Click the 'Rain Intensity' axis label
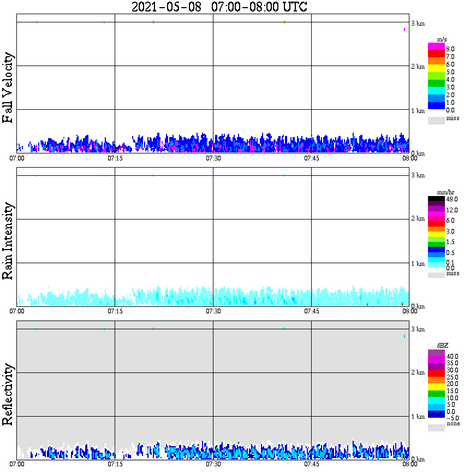This screenshot has height=474, width=464. coord(8,241)
